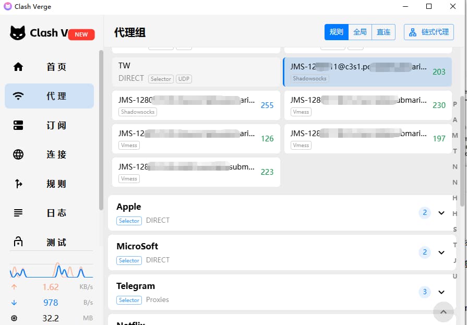Click the memory usage 32.2 value
This screenshot has width=467, height=325.
[50, 318]
